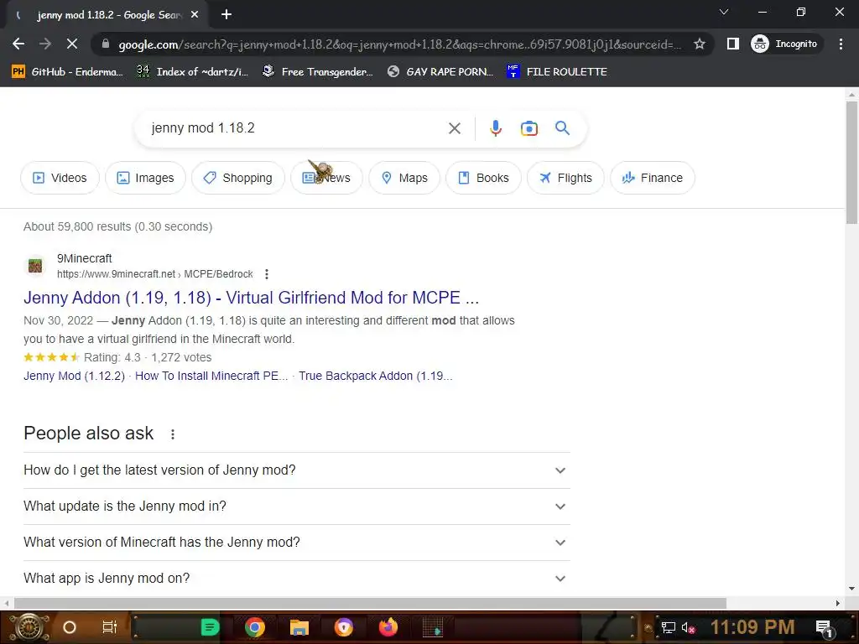859x644 pixels.
Task: Open the three-dot menu beside 9Minecraft URL
Action: 266,274
